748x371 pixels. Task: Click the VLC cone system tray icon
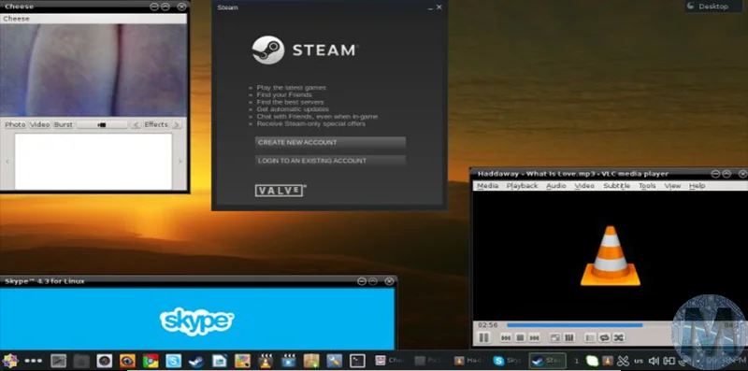tap(608, 361)
